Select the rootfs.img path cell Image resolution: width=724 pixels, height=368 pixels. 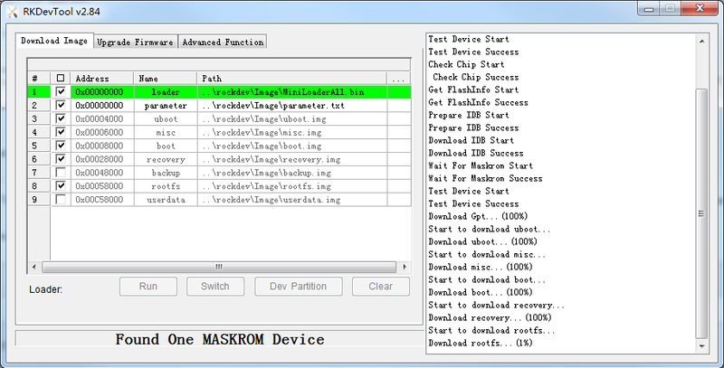tap(292, 186)
